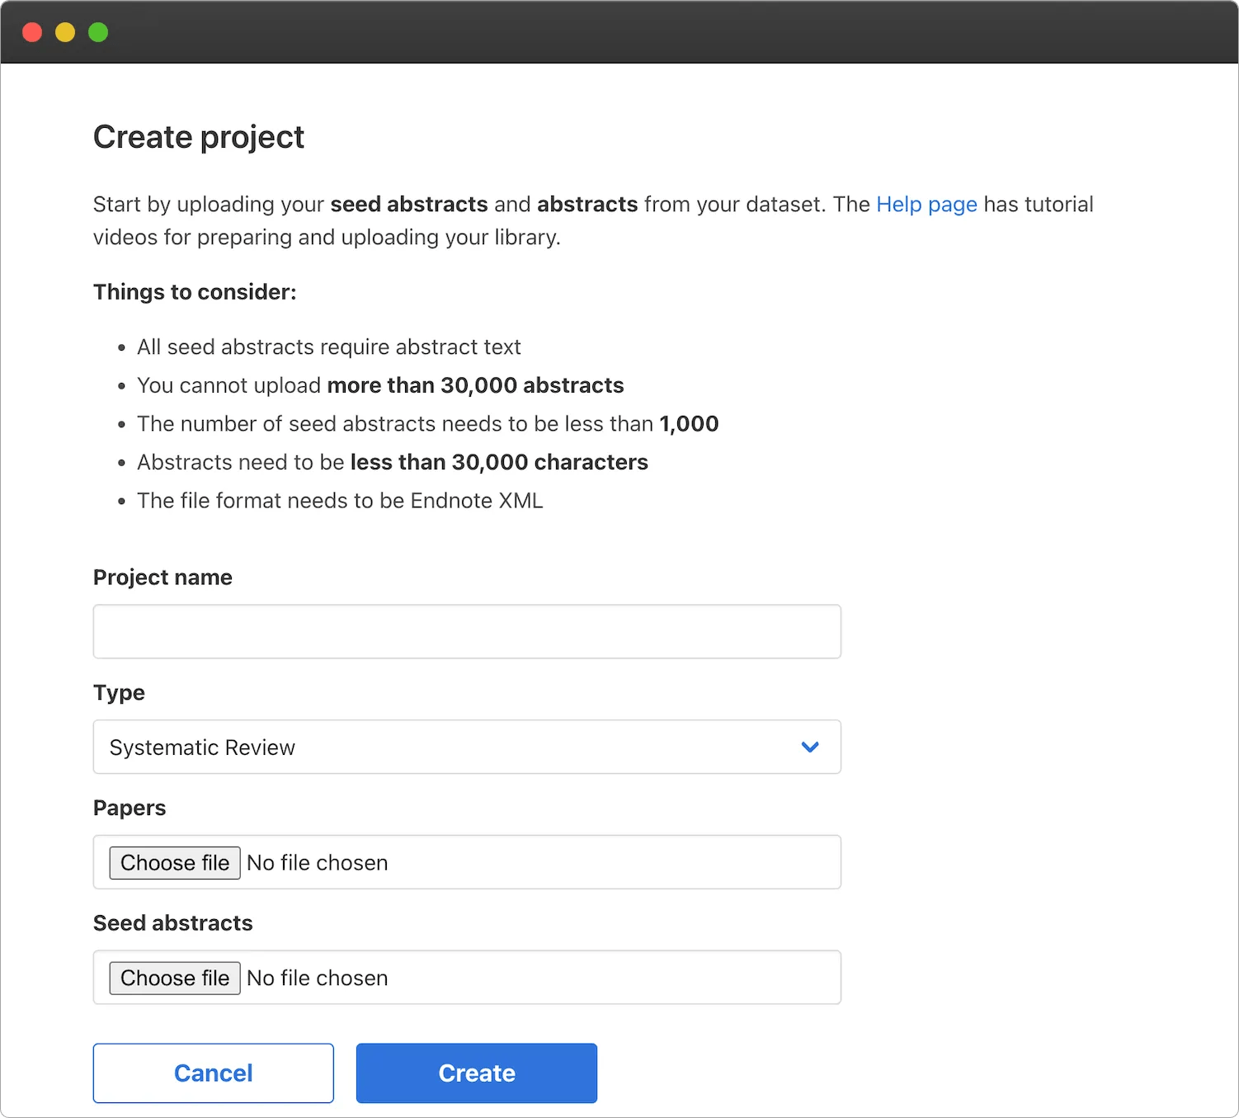Click the Create button
1239x1118 pixels.
pyautogui.click(x=477, y=1073)
